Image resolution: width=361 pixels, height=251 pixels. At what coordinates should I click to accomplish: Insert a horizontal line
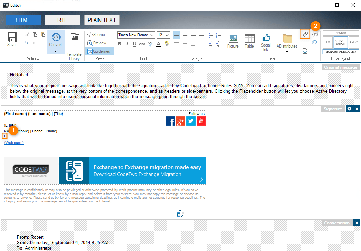pos(305,42)
